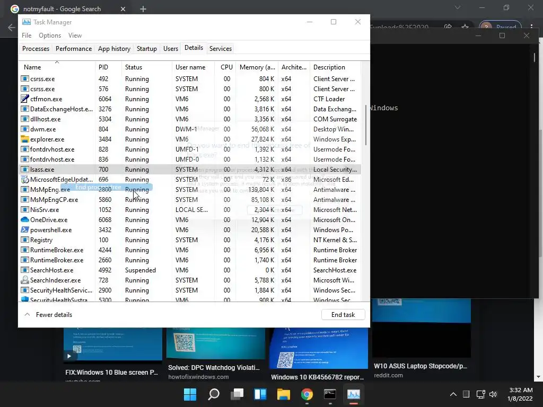Open the View menu

(x=75, y=36)
